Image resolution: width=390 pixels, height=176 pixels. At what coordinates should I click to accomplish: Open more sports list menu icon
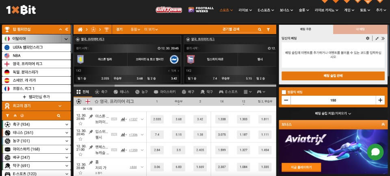pos(247,92)
